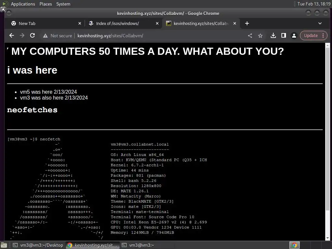This screenshot has height=249, width=332.
Task: Click the 'Terminal Font: Source Code Pro 10' line
Action: click(152, 217)
